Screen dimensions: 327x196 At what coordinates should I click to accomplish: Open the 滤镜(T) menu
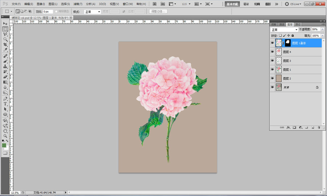[x=78, y=4]
